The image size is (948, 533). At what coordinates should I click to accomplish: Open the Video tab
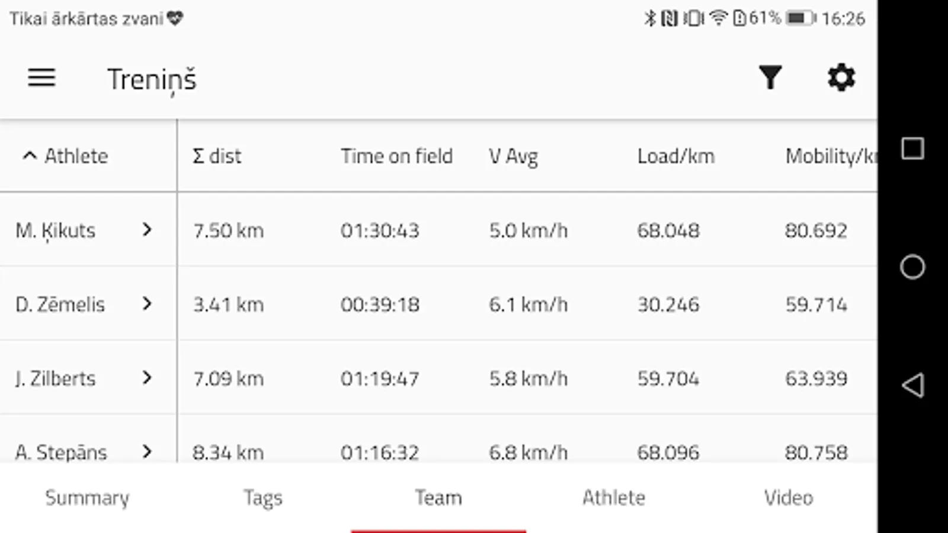788,498
